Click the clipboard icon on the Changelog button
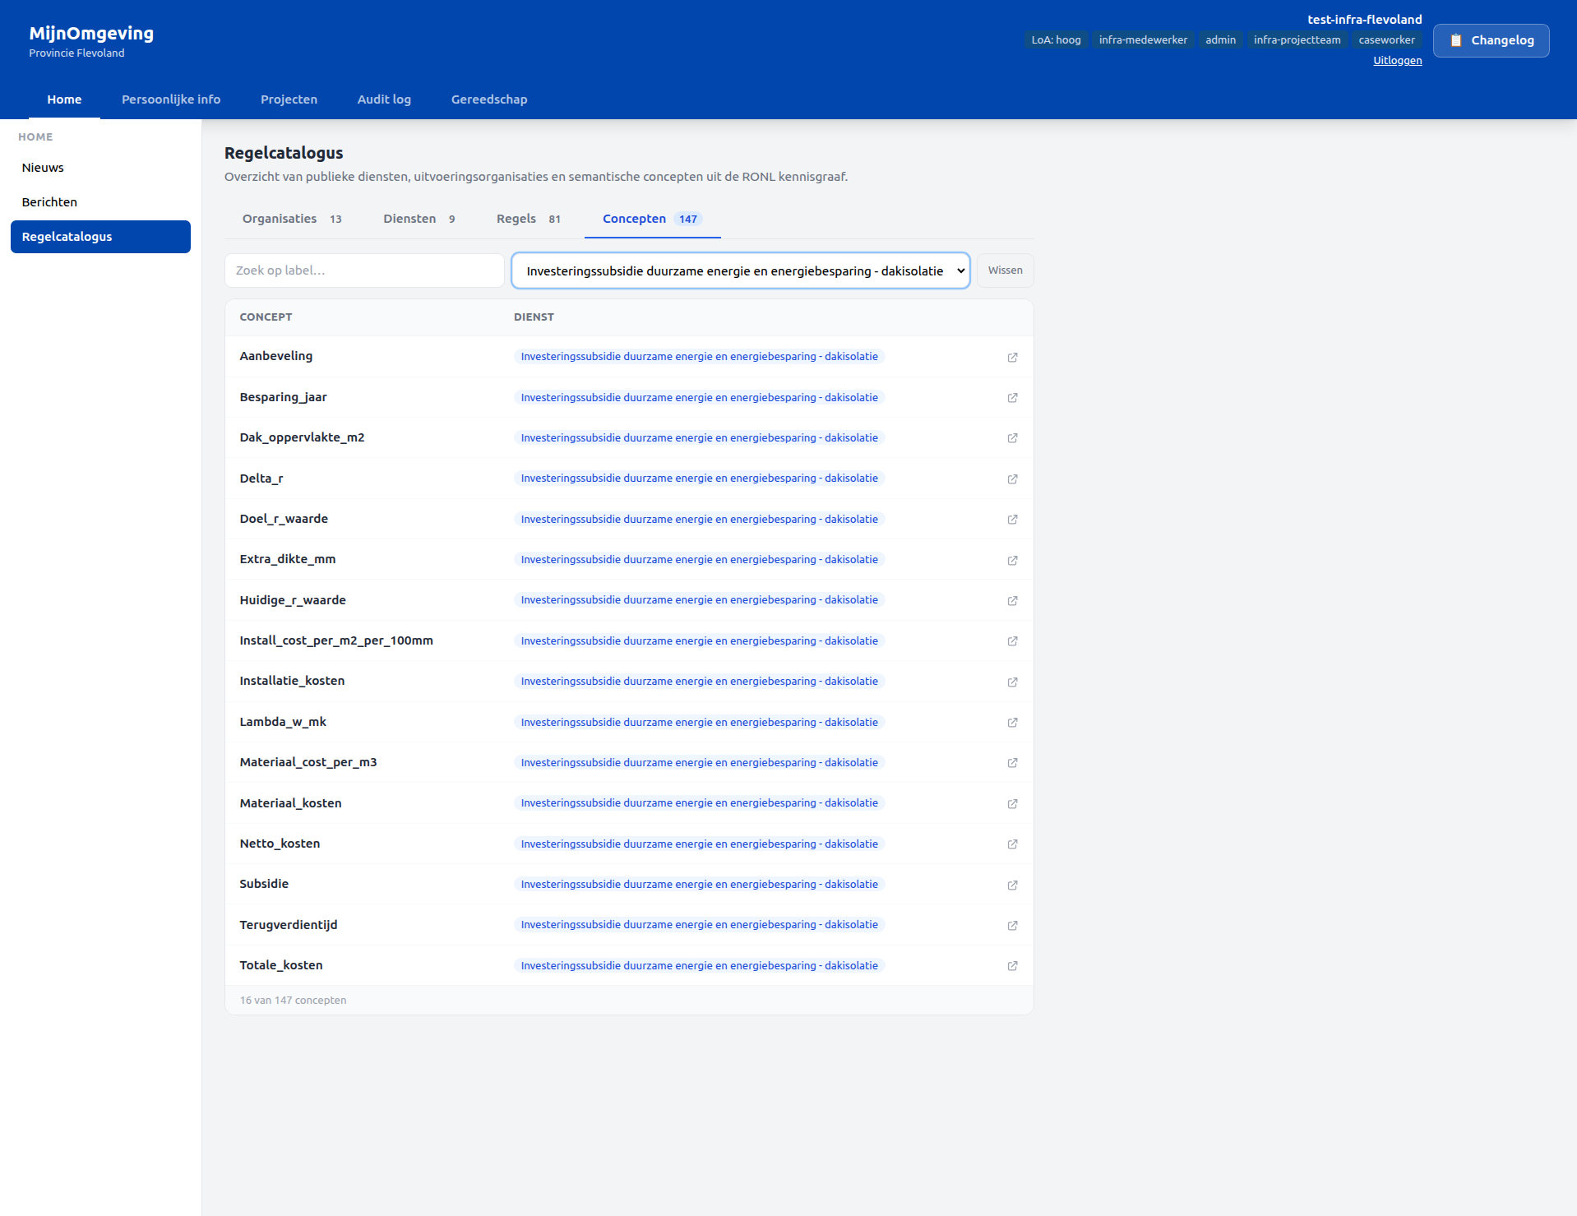 (1456, 39)
